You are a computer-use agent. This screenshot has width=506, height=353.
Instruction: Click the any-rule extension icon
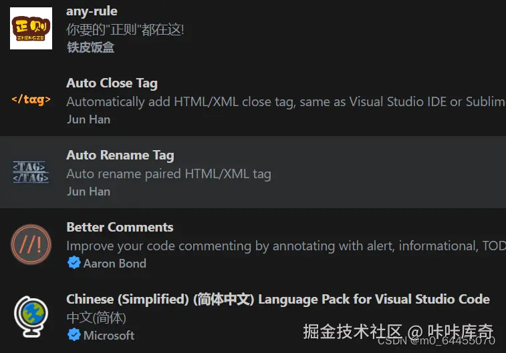tap(31, 29)
